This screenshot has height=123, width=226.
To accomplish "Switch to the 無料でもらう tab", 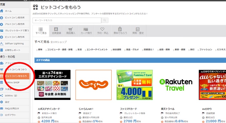I will click(120, 31).
